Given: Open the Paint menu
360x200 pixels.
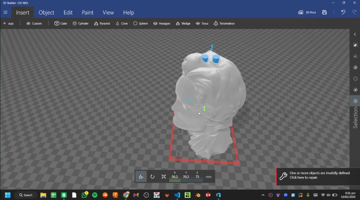Looking at the screenshot, I should (x=87, y=12).
